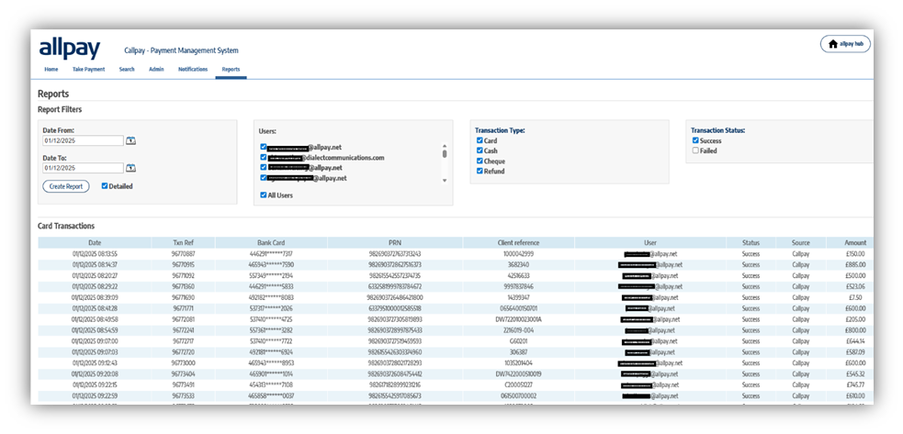Click the Date From input field
Screen dimensions: 903x434
click(83, 140)
